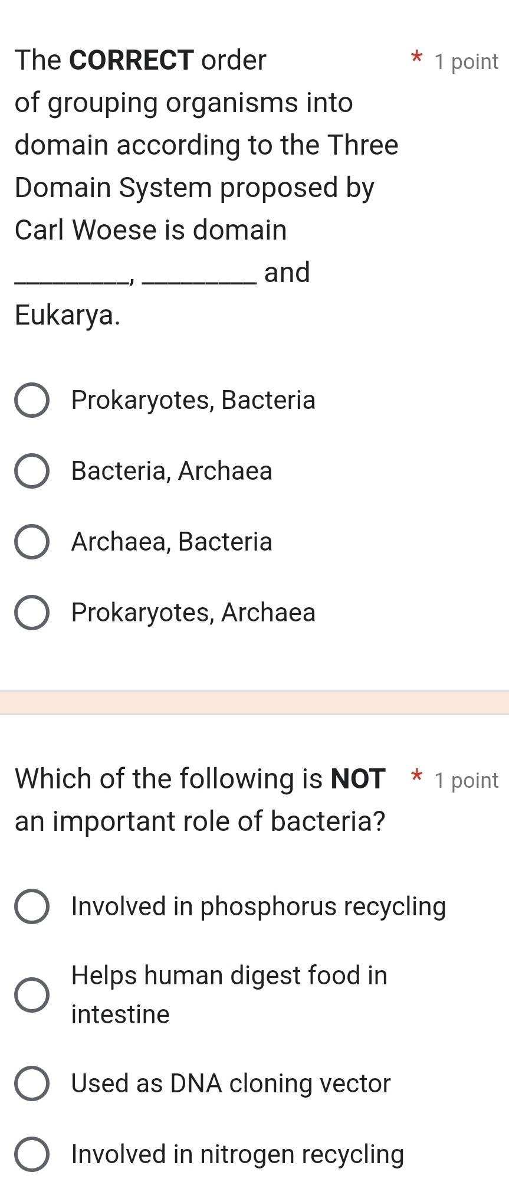Image resolution: width=509 pixels, height=1195 pixels.
Task: Click the answer text "Archaea, Bacteria"
Action: [x=170, y=542]
